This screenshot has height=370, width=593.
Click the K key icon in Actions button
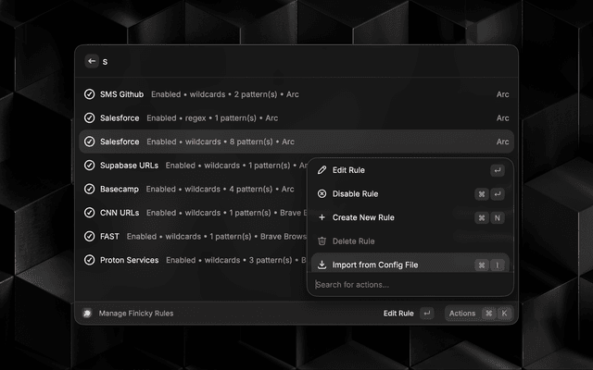(504, 314)
